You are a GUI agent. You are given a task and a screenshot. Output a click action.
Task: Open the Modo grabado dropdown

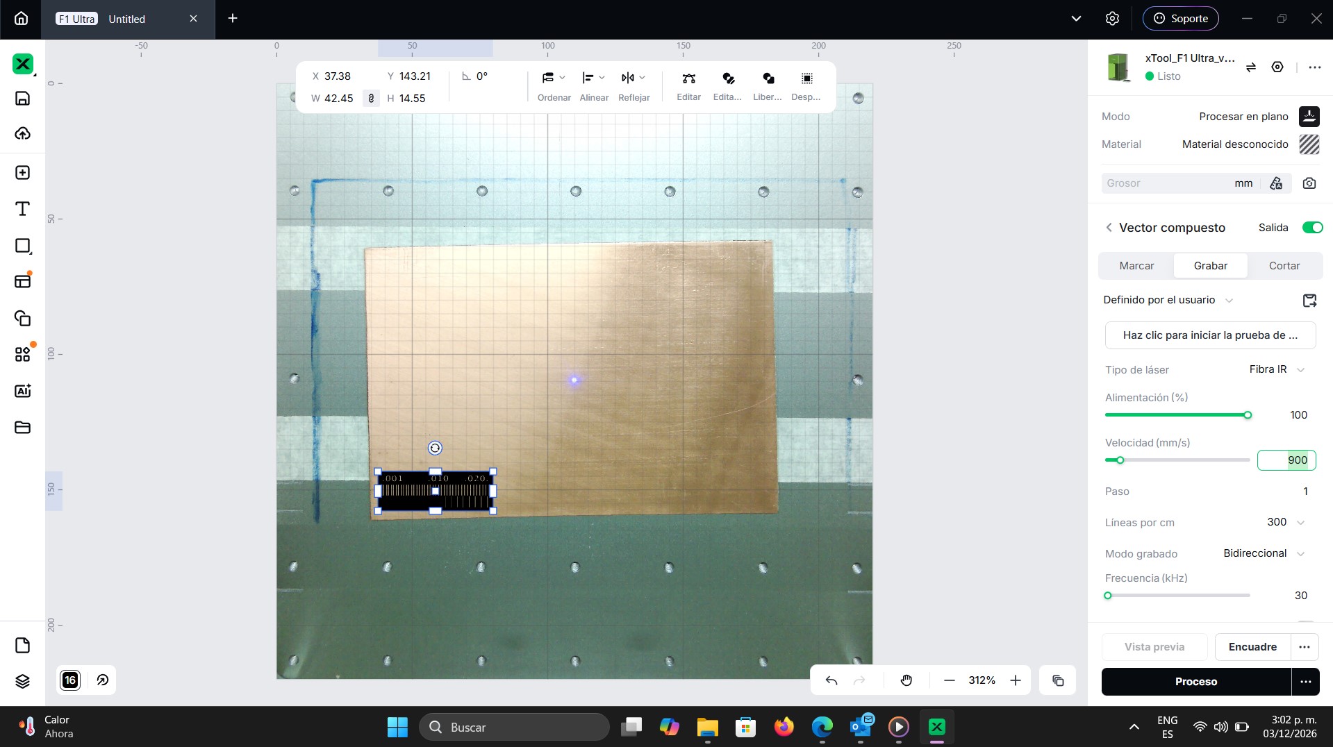[1264, 553]
